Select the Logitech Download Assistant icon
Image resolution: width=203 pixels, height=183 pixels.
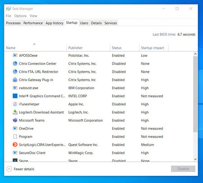point(15,112)
